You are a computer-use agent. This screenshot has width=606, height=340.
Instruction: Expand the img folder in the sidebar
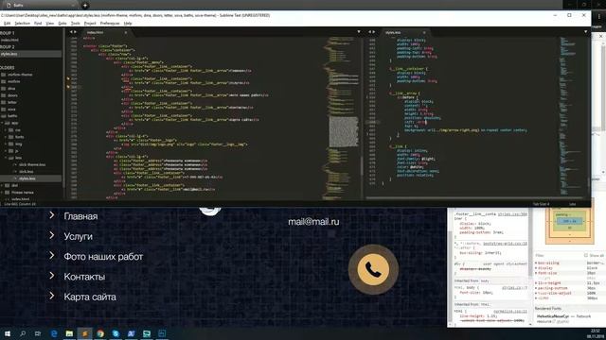click(x=6, y=144)
